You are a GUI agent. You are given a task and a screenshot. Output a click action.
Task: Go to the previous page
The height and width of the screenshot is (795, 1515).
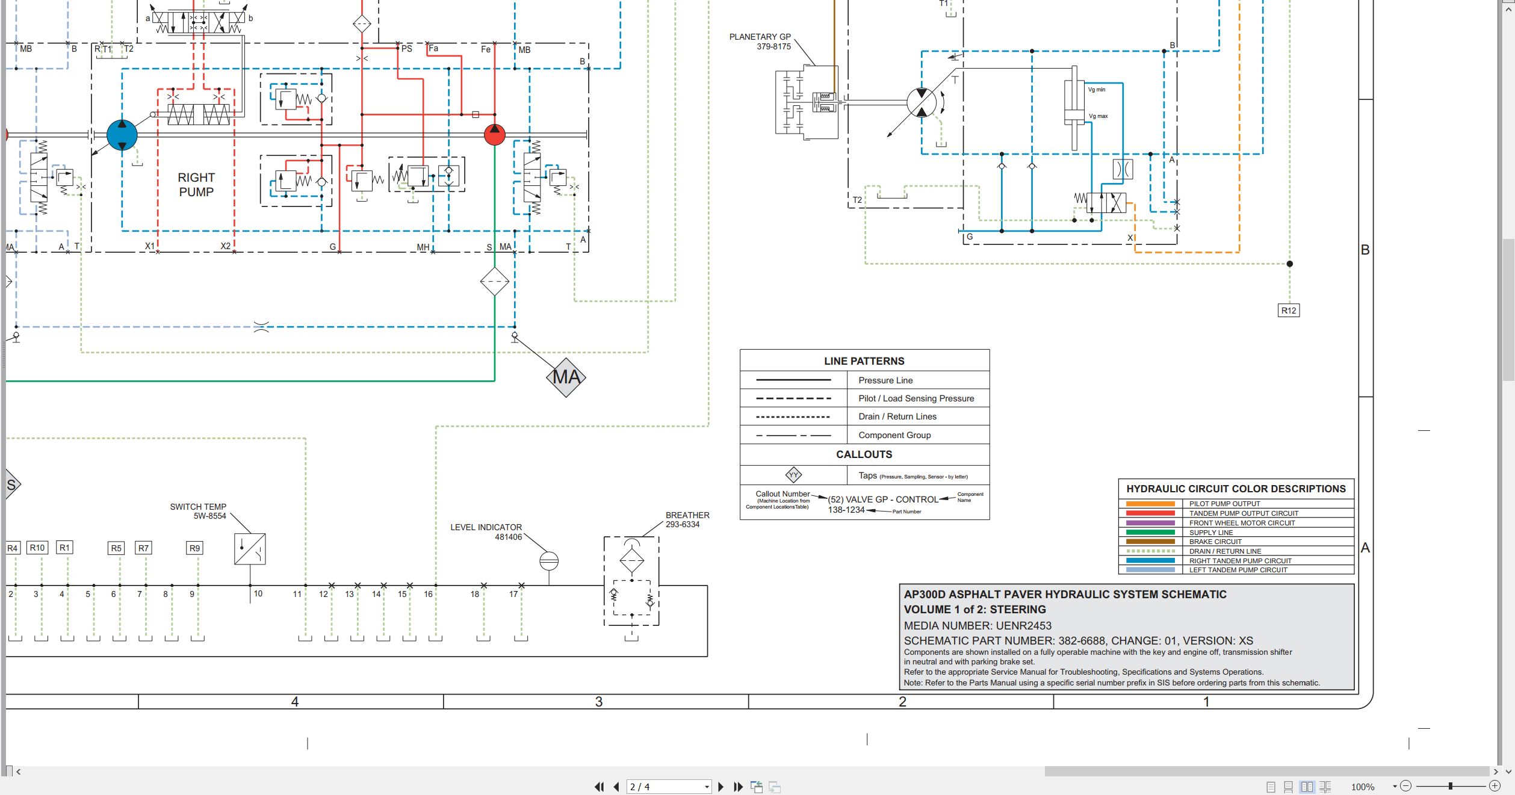[616, 787]
